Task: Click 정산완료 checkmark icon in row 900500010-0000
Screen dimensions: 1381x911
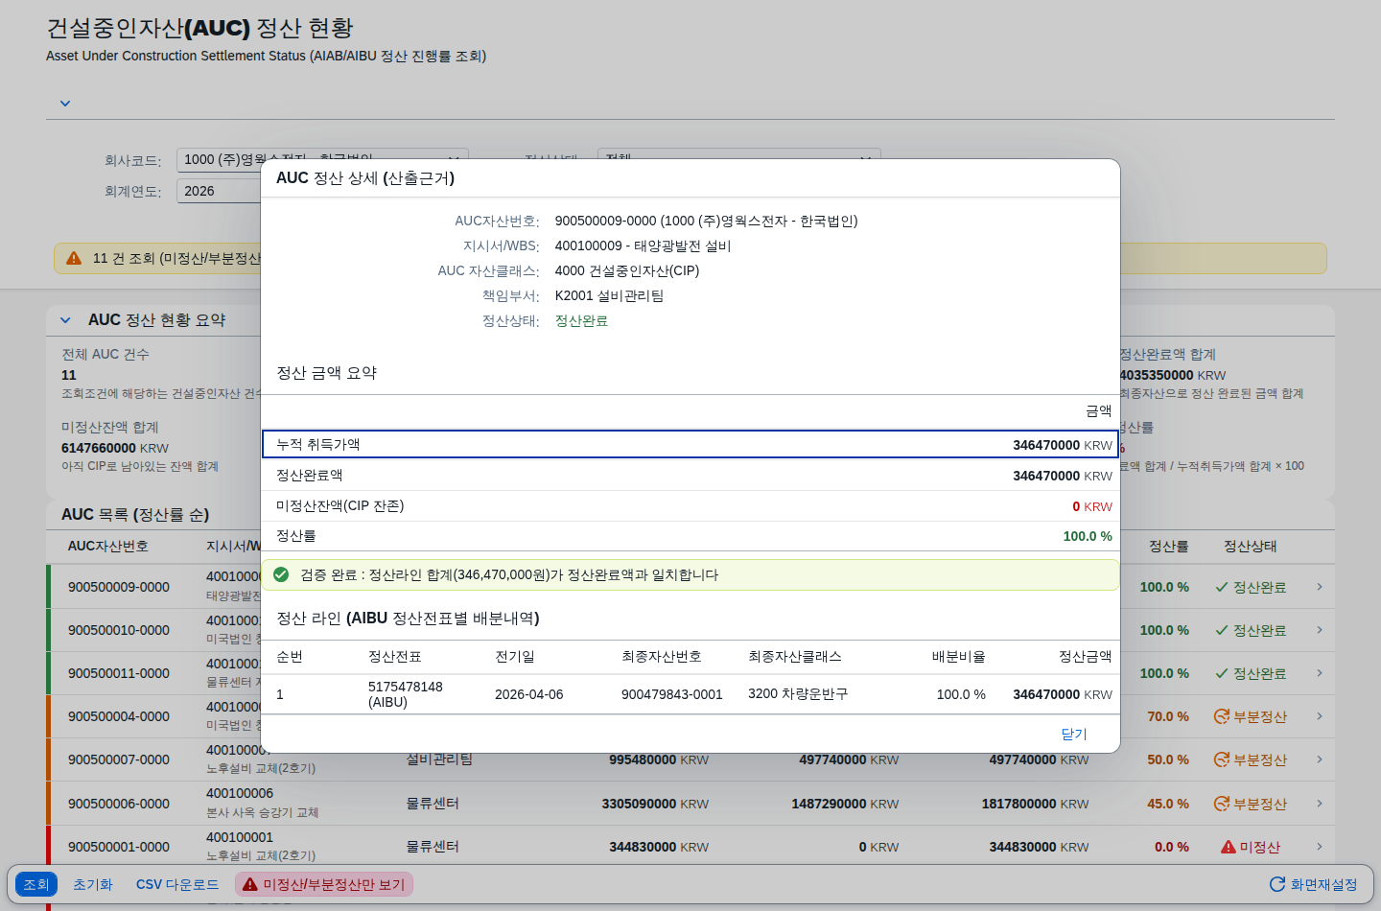Action: click(x=1222, y=630)
